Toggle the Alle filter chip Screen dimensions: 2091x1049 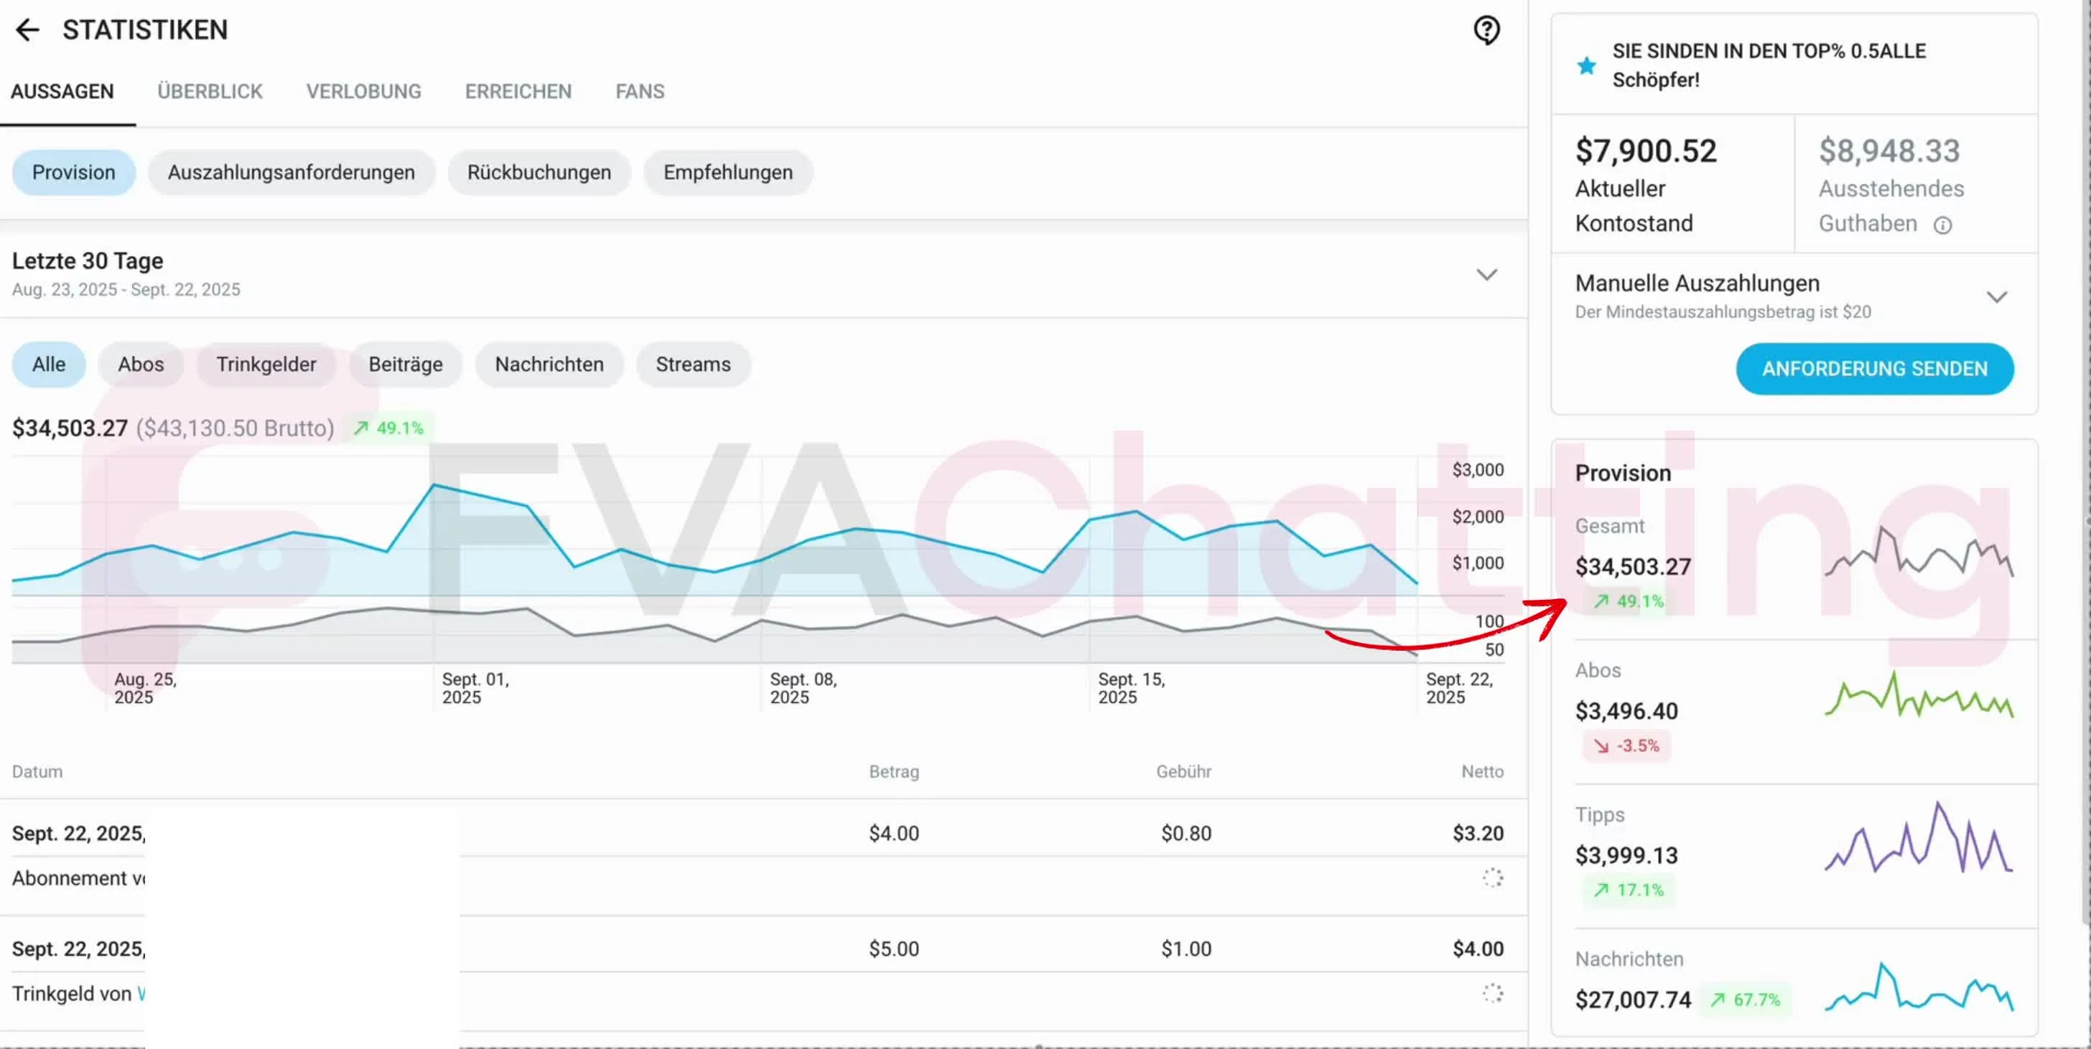tap(48, 364)
